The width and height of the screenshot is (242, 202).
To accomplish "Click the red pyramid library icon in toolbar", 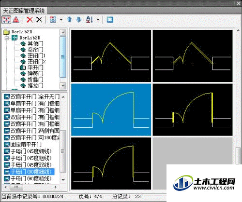I will point(16,20).
